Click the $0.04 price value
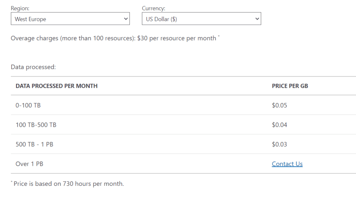Viewport: 356px width, 198px height. [x=280, y=125]
